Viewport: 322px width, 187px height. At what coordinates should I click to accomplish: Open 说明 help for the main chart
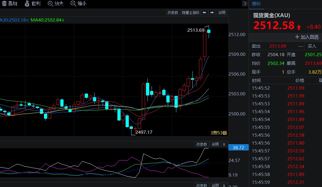[x=222, y=13]
